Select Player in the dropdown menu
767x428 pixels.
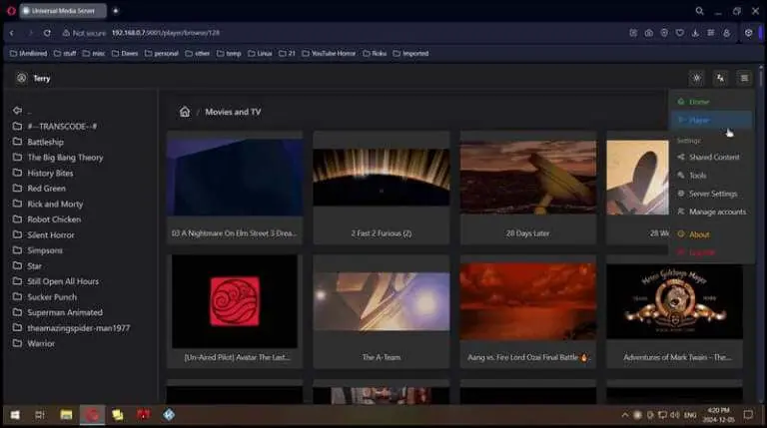(712, 120)
